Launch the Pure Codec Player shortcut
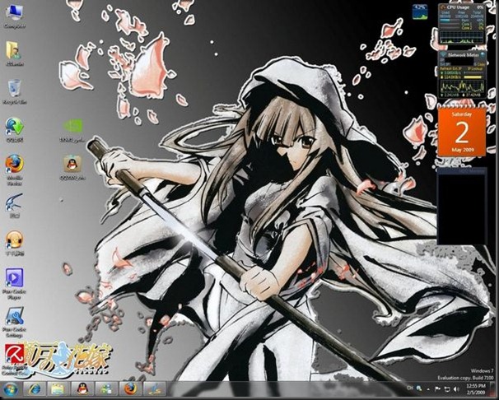 pos(14,284)
